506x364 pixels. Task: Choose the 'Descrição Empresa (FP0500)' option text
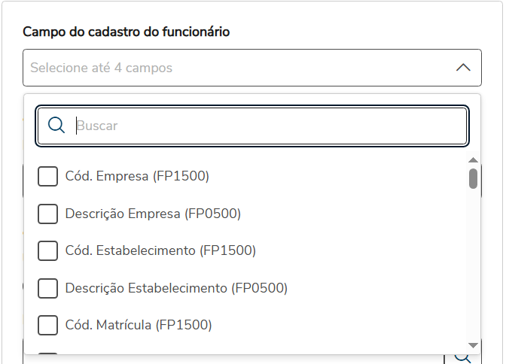click(153, 214)
